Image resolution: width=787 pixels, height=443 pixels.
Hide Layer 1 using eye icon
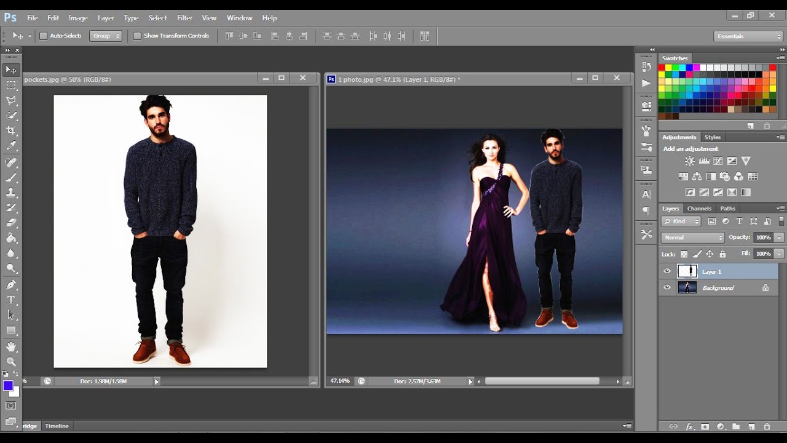click(667, 271)
